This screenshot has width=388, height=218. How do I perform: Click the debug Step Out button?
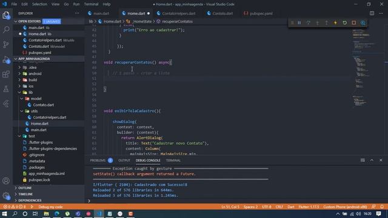(326, 23)
